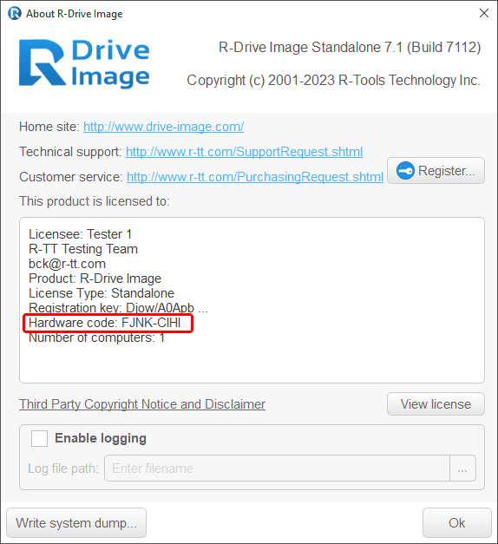
Task: Confirm the dialog with Ok
Action: point(456,523)
